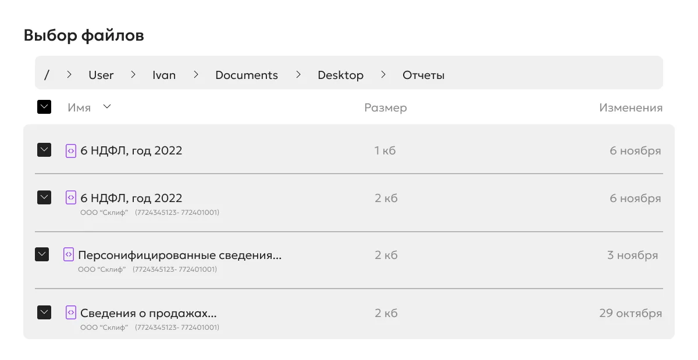Toggle the sort arrow next to Имя
Image resolution: width=698 pixels, height=360 pixels.
click(106, 107)
